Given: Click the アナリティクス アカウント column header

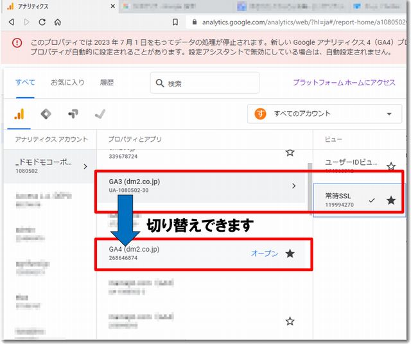Looking at the screenshot, I should click(51, 139).
